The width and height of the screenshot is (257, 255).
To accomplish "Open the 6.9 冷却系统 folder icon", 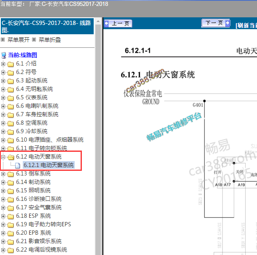I will pyautogui.click(x=11, y=132).
